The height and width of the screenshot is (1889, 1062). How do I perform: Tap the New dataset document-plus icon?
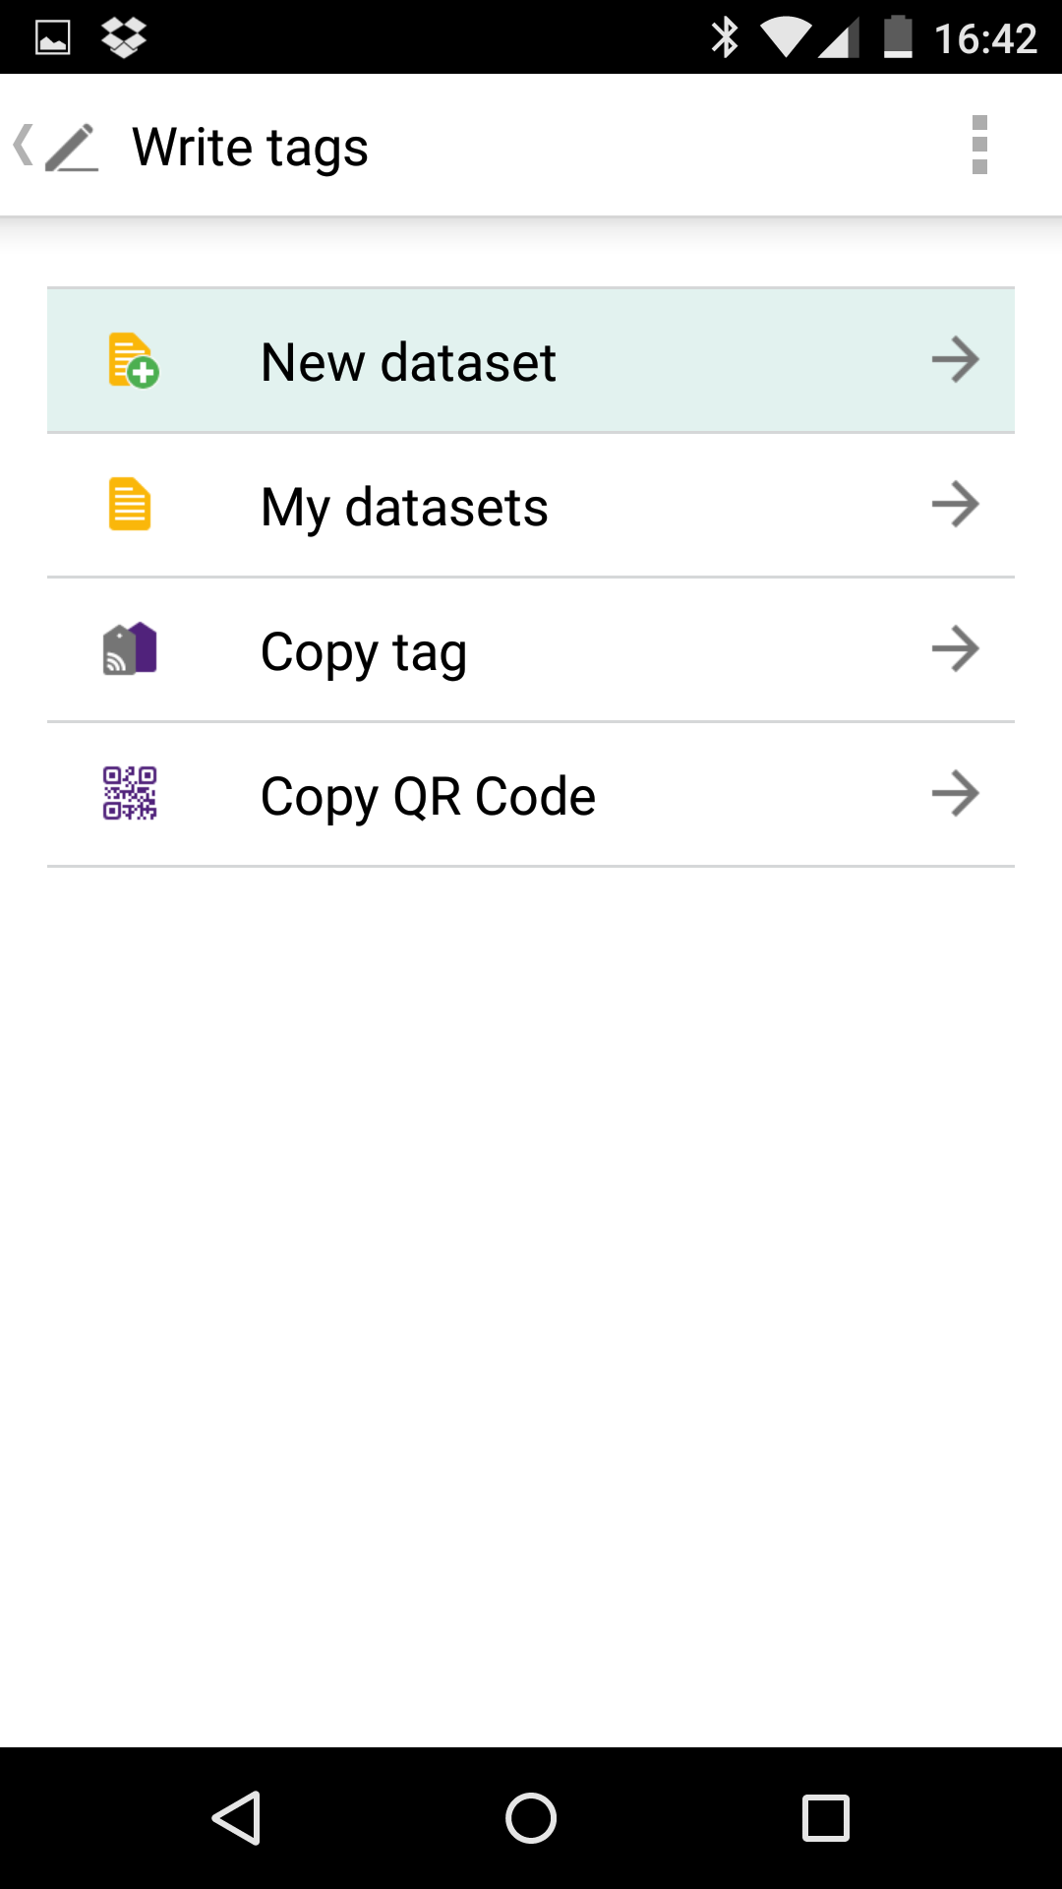coord(133,360)
